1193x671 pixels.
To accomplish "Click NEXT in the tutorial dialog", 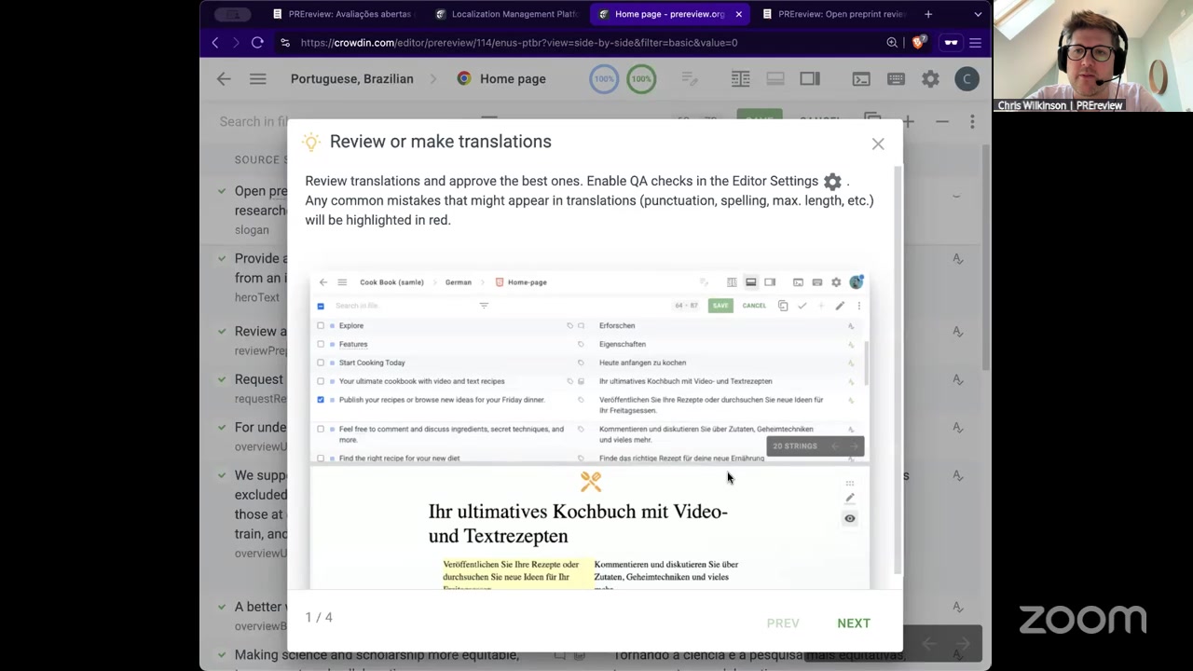I will [853, 623].
